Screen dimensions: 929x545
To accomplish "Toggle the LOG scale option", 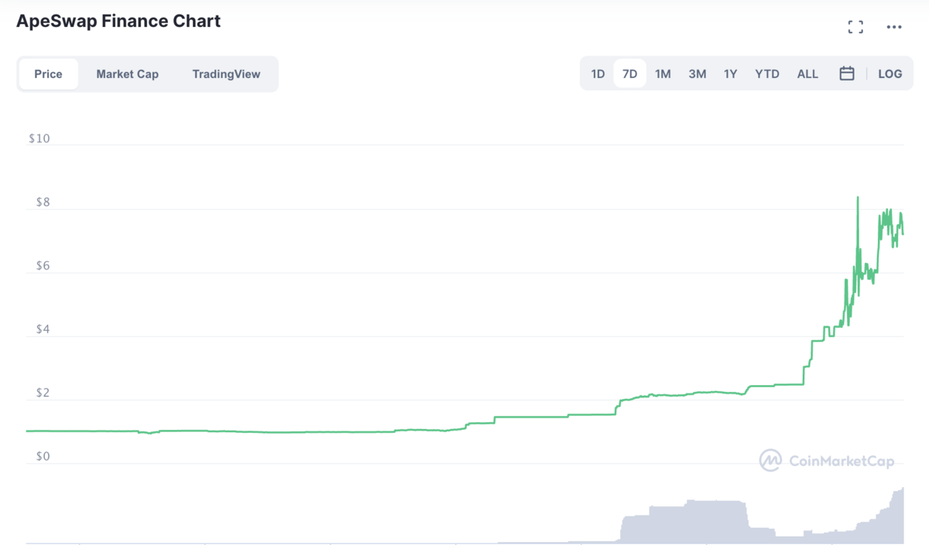I will pos(890,74).
